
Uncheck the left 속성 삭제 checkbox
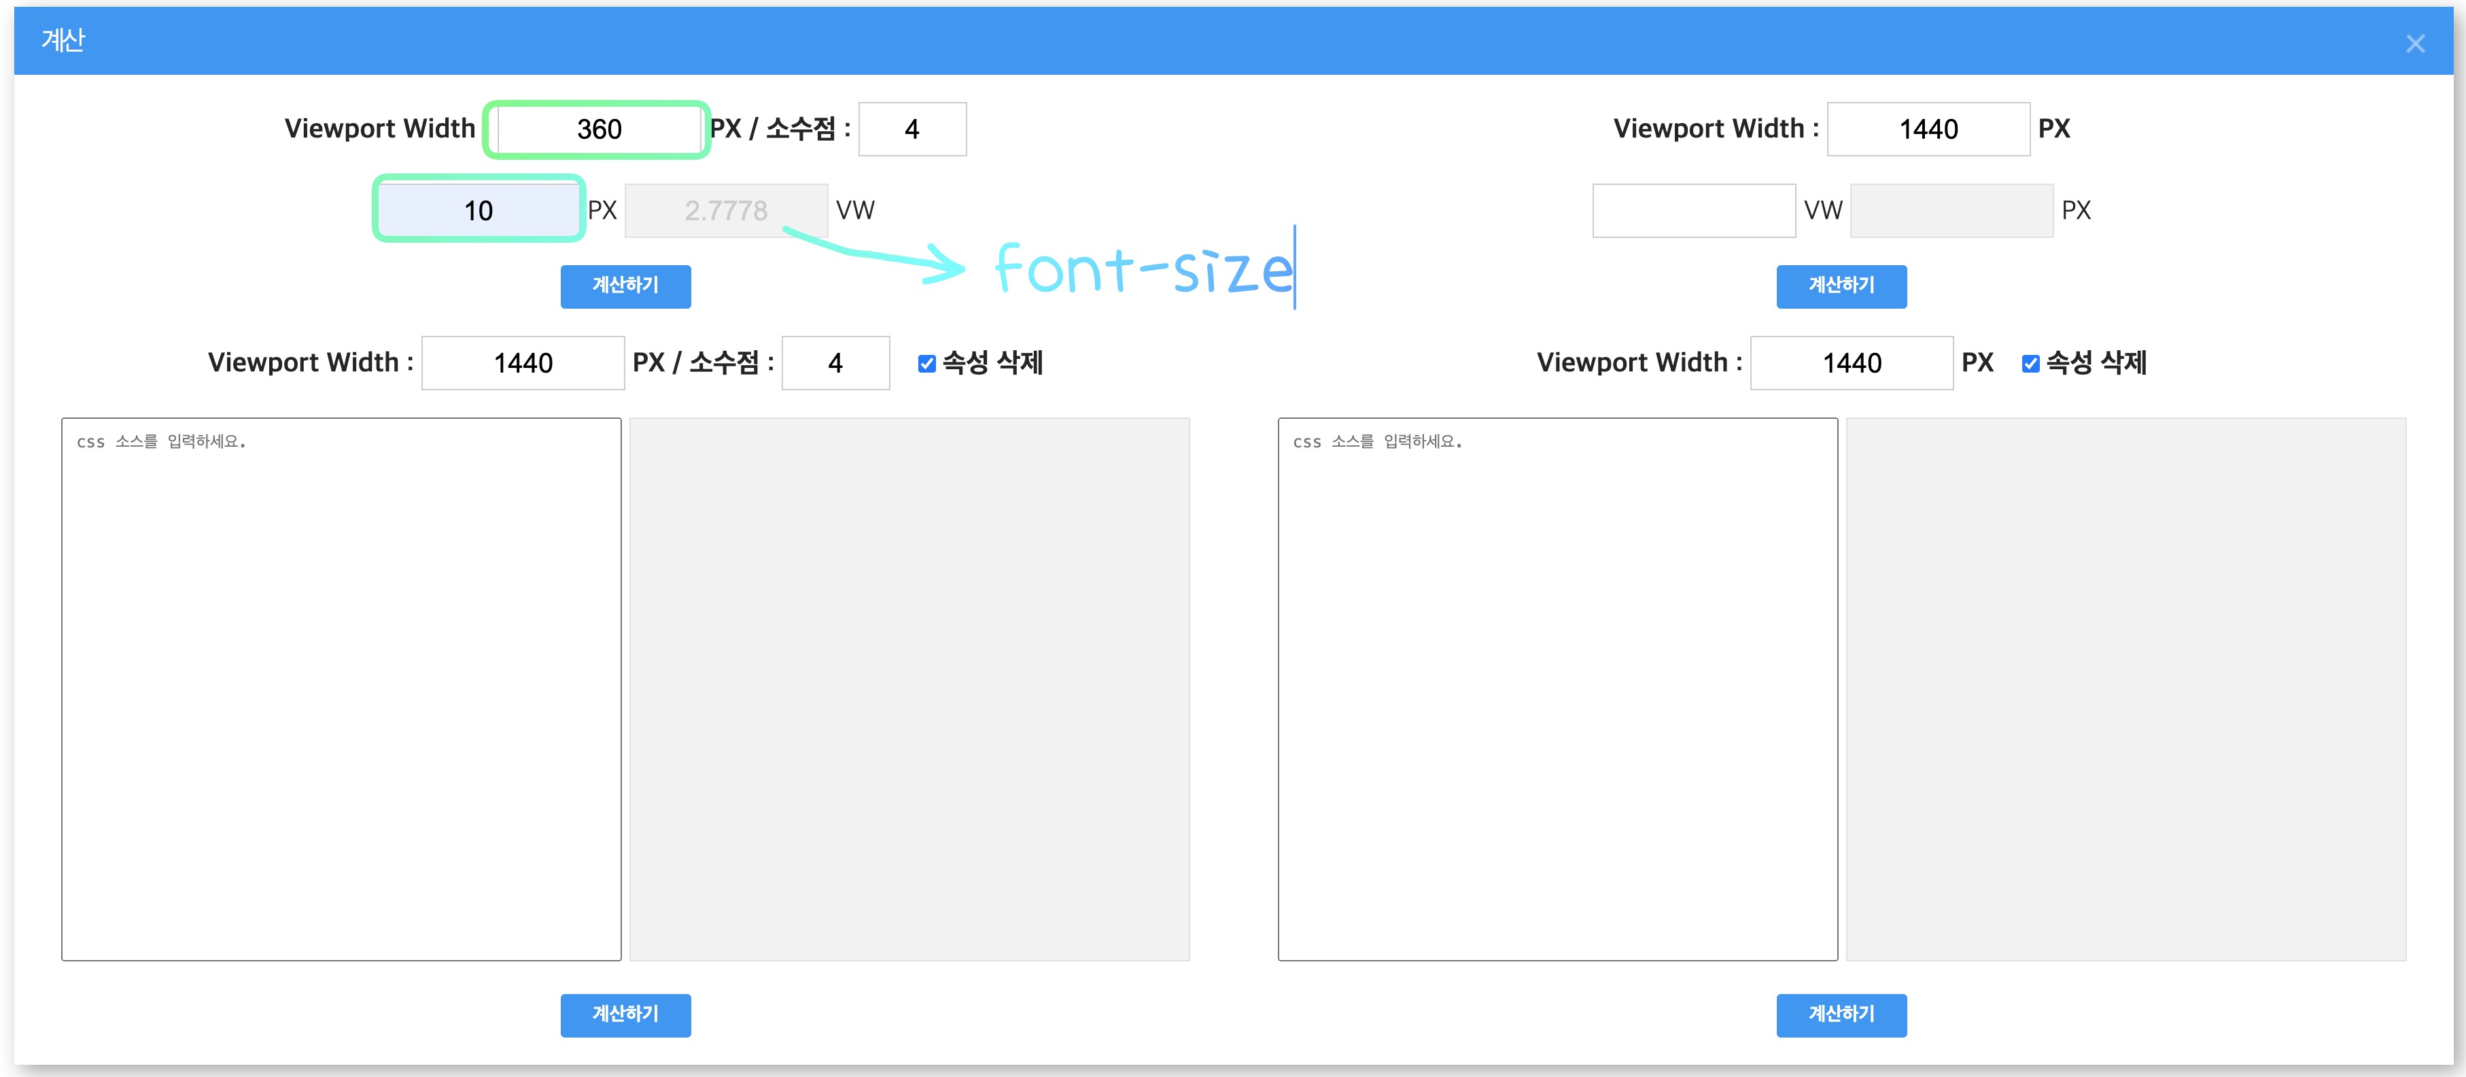click(926, 364)
